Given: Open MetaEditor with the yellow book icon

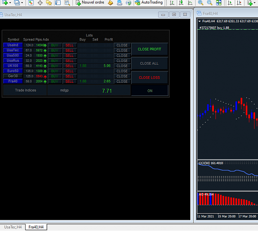Looking at the screenshot, I should coord(110,2).
